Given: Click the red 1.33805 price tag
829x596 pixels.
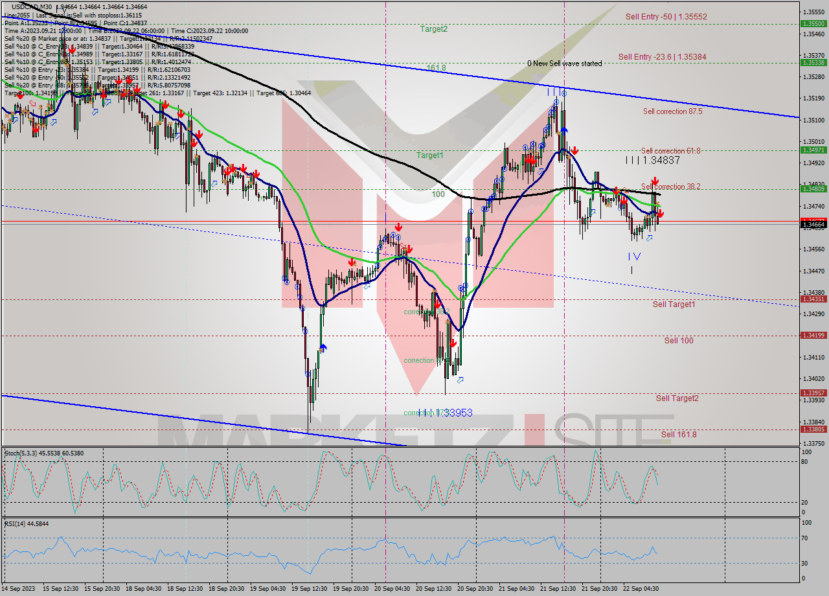Looking at the screenshot, I should (813, 429).
